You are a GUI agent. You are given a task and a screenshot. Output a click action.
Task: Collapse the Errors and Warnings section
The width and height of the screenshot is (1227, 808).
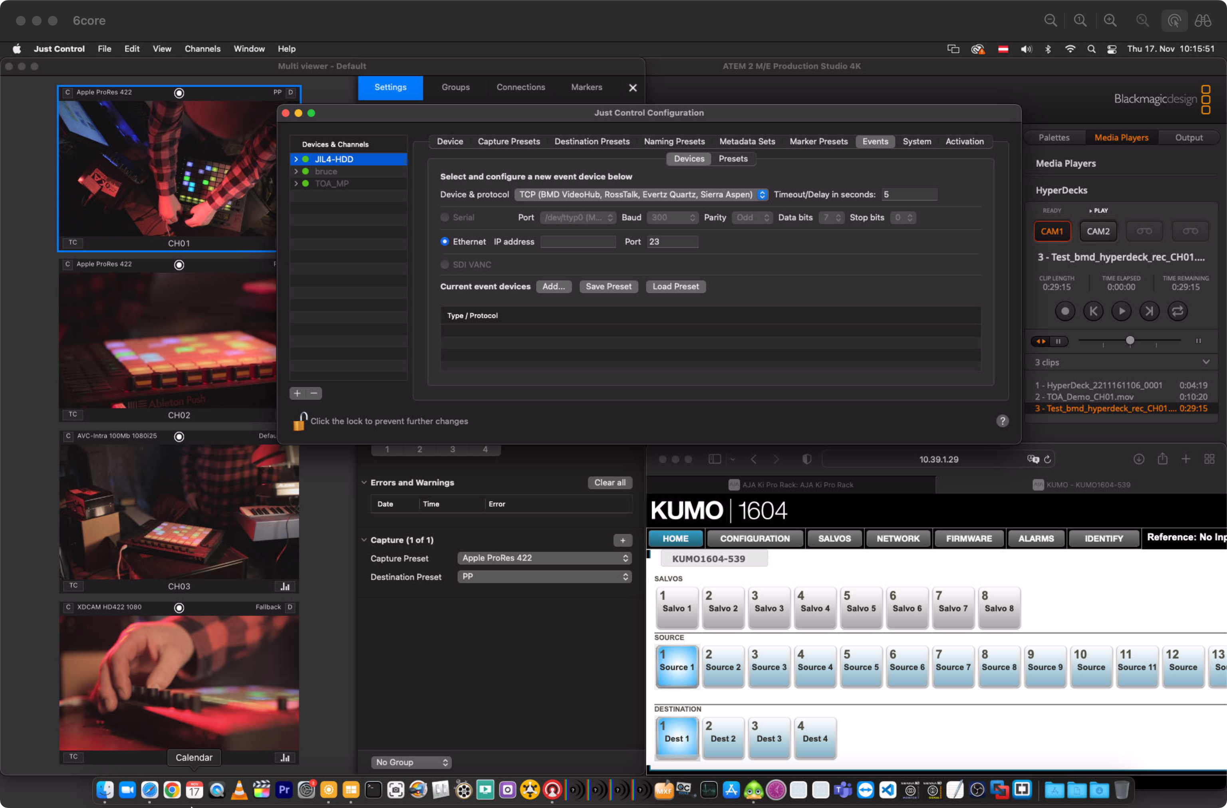[364, 482]
